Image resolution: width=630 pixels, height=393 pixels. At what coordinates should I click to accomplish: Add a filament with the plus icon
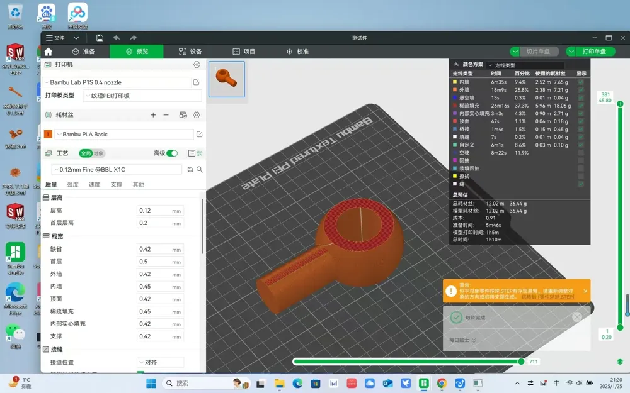[x=153, y=115]
